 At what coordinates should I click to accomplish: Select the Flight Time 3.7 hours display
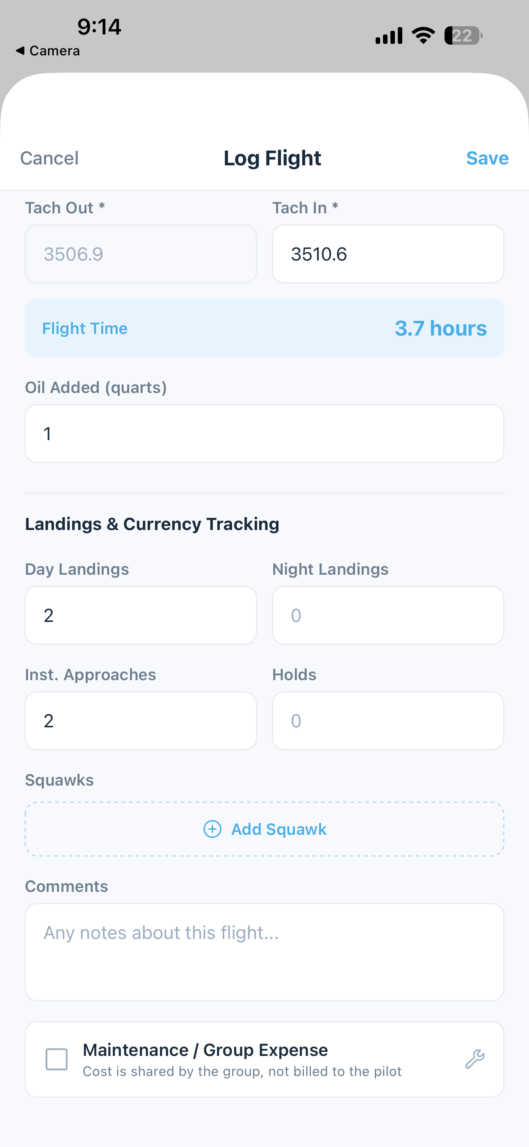pyautogui.click(x=264, y=328)
